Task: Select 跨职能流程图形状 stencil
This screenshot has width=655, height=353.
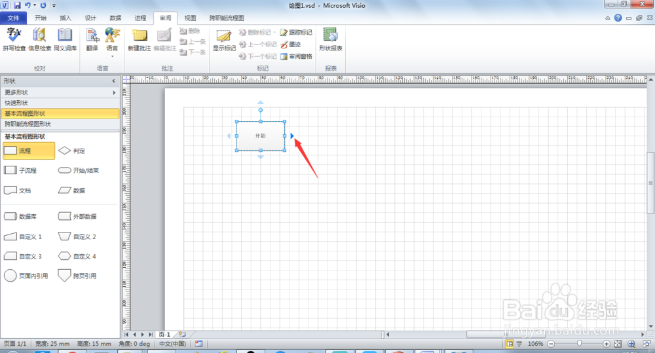Action: click(60, 124)
